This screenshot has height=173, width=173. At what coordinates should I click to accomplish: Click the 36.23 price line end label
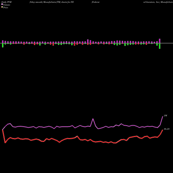point(166,129)
